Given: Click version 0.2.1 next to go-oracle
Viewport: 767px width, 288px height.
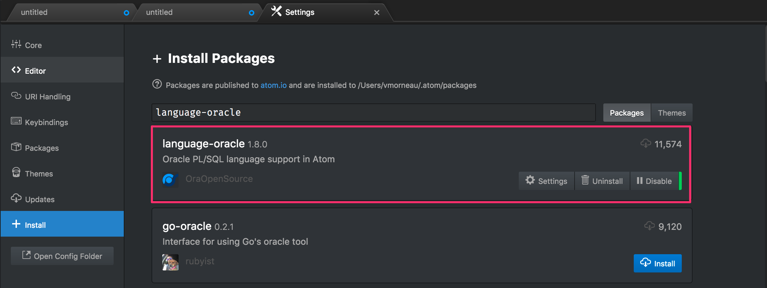Looking at the screenshot, I should 224,227.
